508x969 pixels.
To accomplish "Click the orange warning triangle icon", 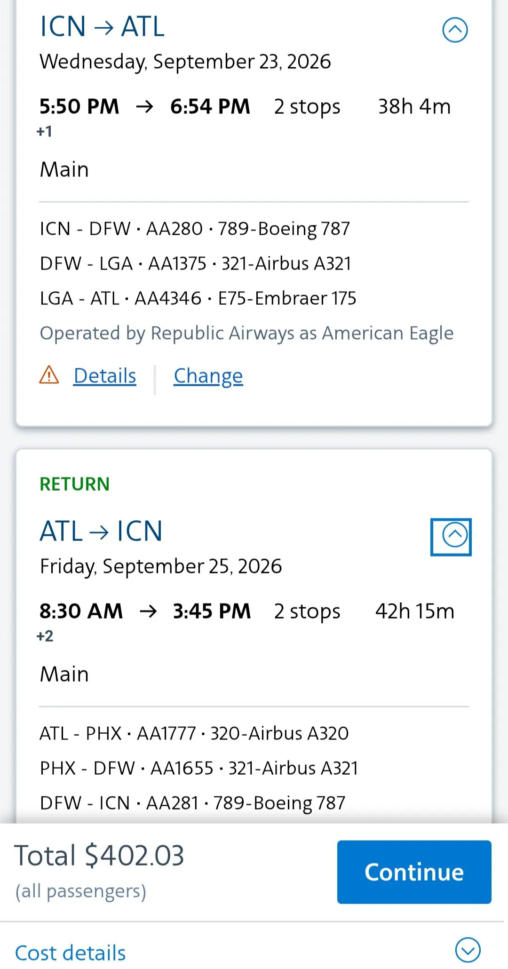I will [49, 375].
